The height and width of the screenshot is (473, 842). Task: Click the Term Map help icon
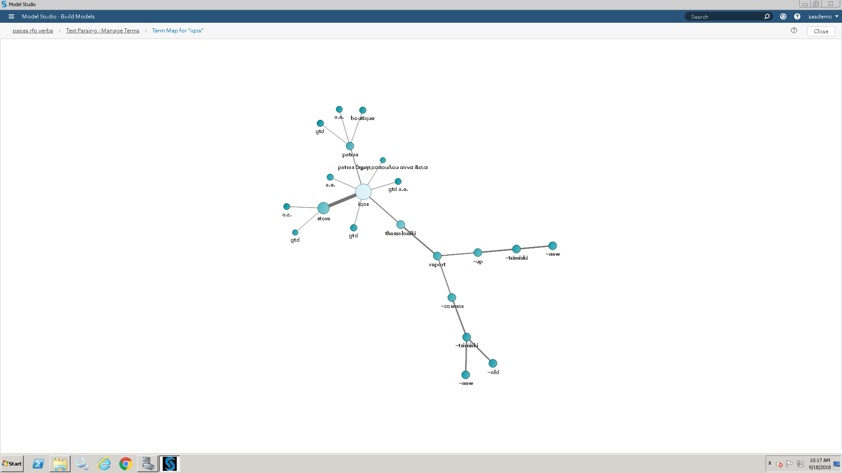[794, 31]
